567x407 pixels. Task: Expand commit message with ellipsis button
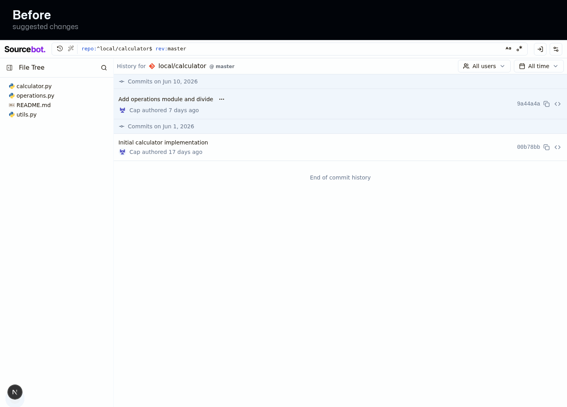[x=222, y=99]
